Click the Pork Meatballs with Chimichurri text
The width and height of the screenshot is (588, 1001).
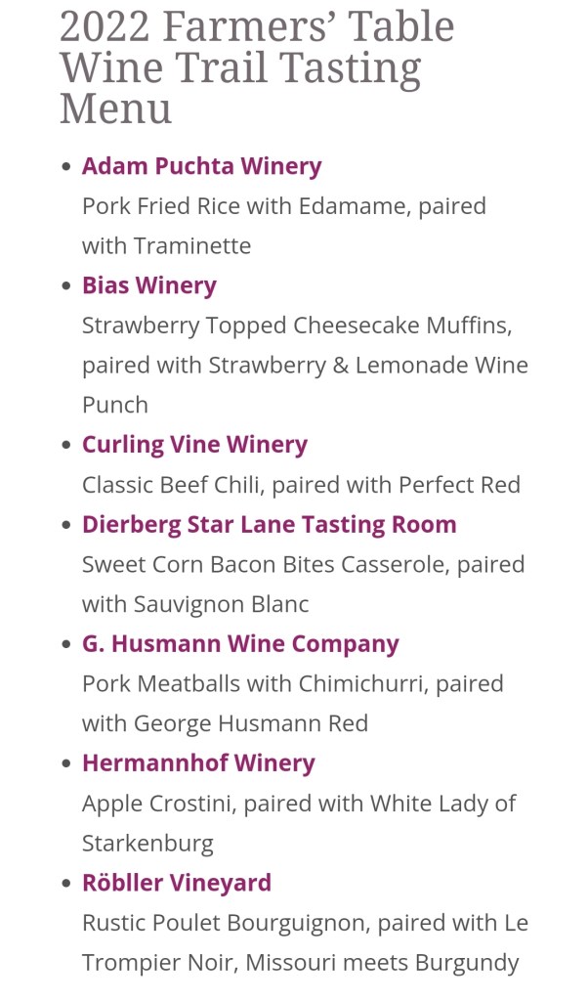coord(252,684)
